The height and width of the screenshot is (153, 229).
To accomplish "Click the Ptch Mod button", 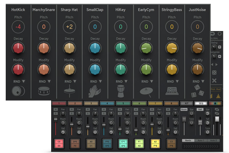I will (216, 89).
